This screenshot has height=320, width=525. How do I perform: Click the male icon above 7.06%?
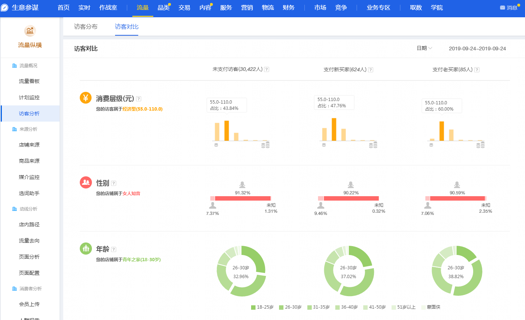[x=428, y=205]
